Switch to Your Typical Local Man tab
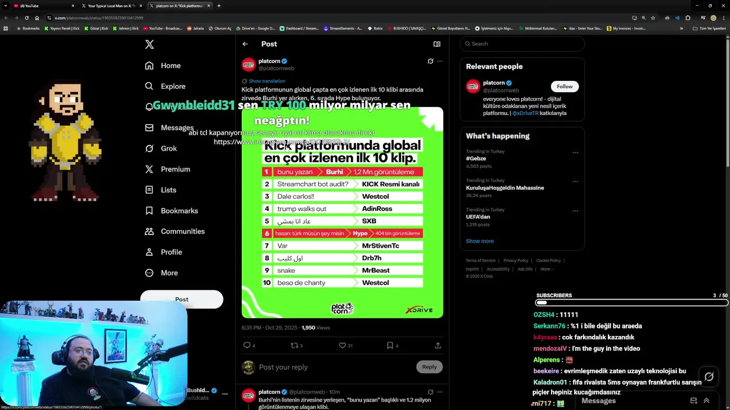This screenshot has height=410, width=730. (111, 6)
